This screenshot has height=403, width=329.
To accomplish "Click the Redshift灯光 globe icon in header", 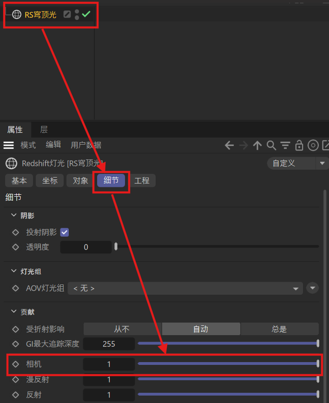I will (11, 163).
